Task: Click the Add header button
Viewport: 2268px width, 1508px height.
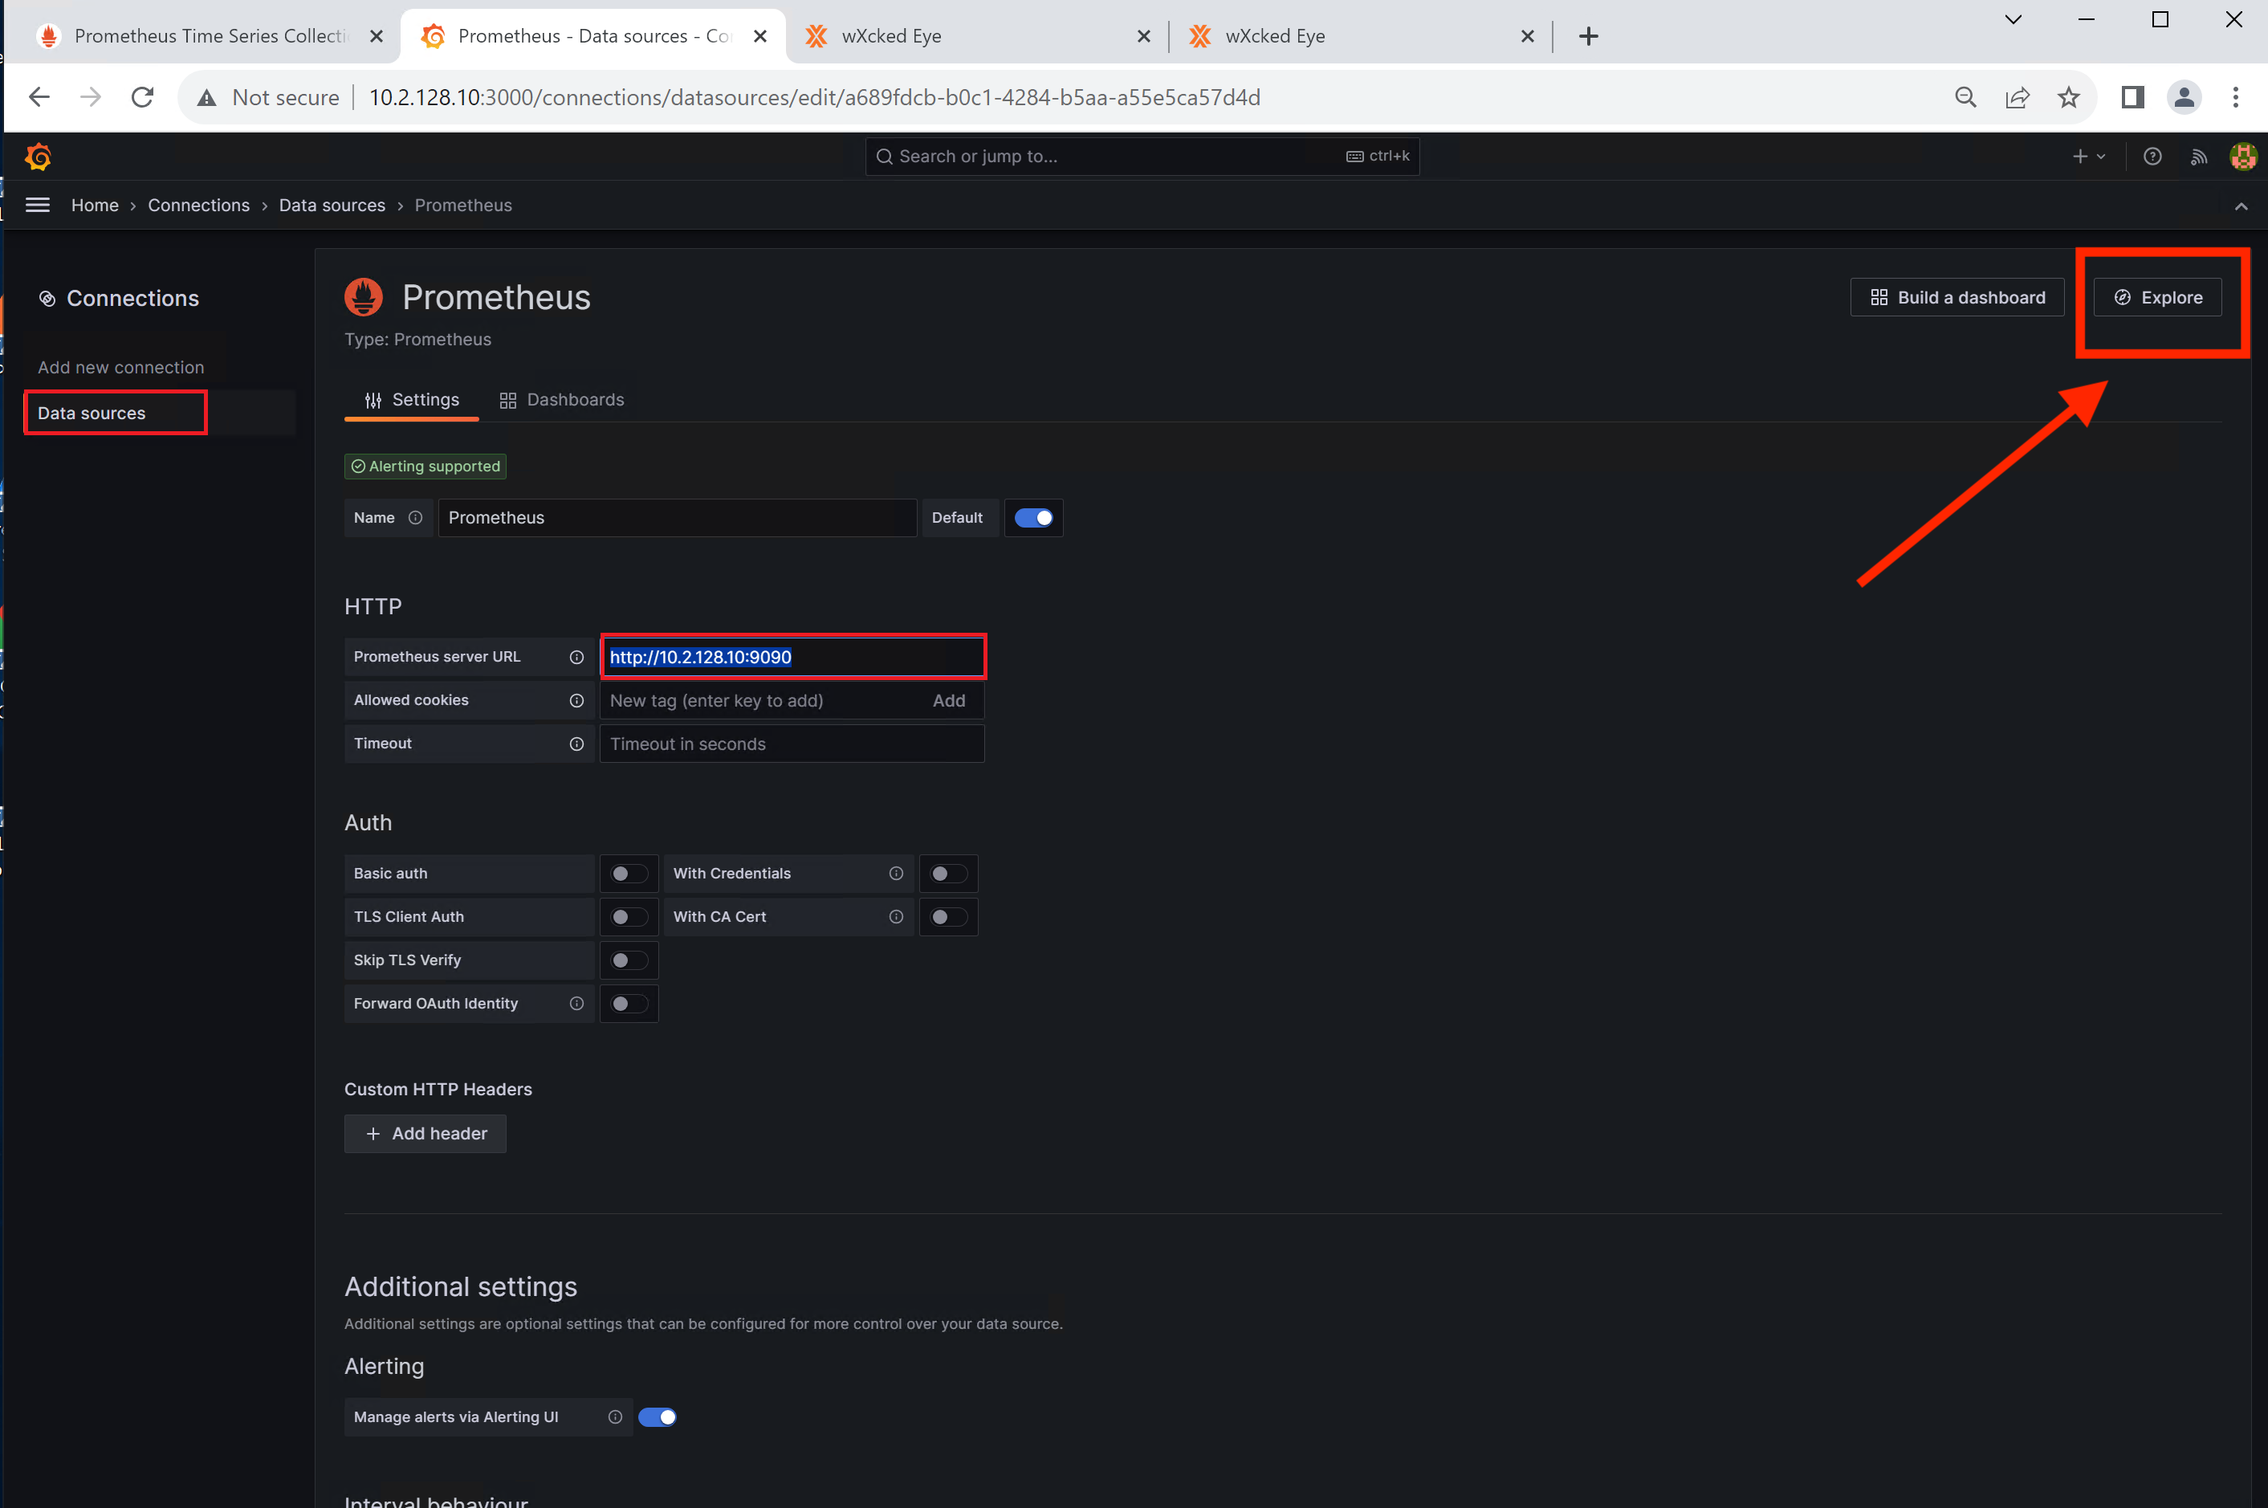Action: click(425, 1133)
